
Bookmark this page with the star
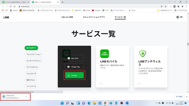click(166, 6)
